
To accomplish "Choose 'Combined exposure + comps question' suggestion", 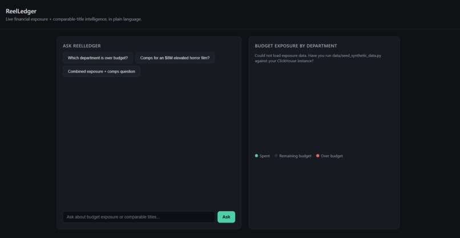I will tap(102, 71).
